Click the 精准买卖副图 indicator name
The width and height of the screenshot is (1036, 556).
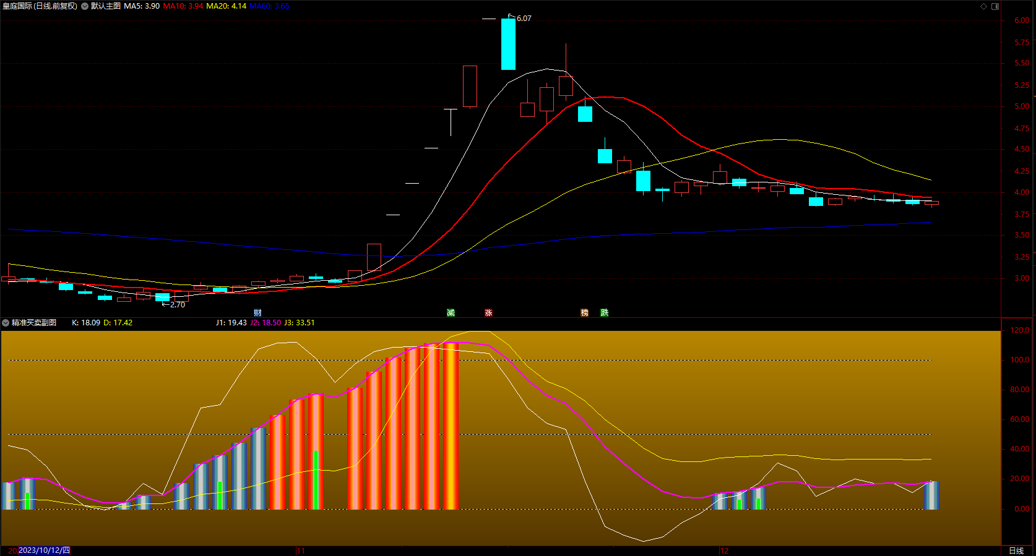(34, 323)
